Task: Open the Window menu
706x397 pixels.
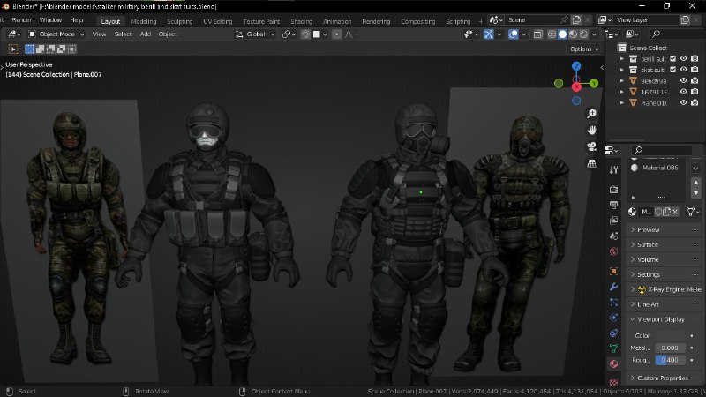Action: [x=50, y=20]
